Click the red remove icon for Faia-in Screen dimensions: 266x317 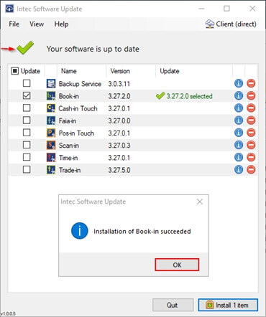pyautogui.click(x=251, y=120)
